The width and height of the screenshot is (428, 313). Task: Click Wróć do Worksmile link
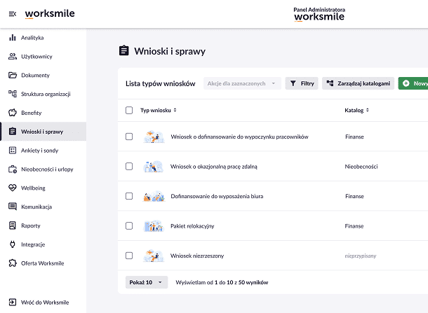[44, 301]
